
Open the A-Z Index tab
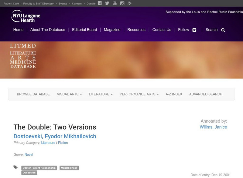click(174, 94)
